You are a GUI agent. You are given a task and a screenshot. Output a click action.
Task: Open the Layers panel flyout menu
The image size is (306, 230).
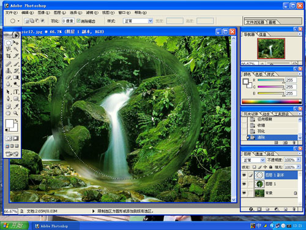(x=300, y=153)
